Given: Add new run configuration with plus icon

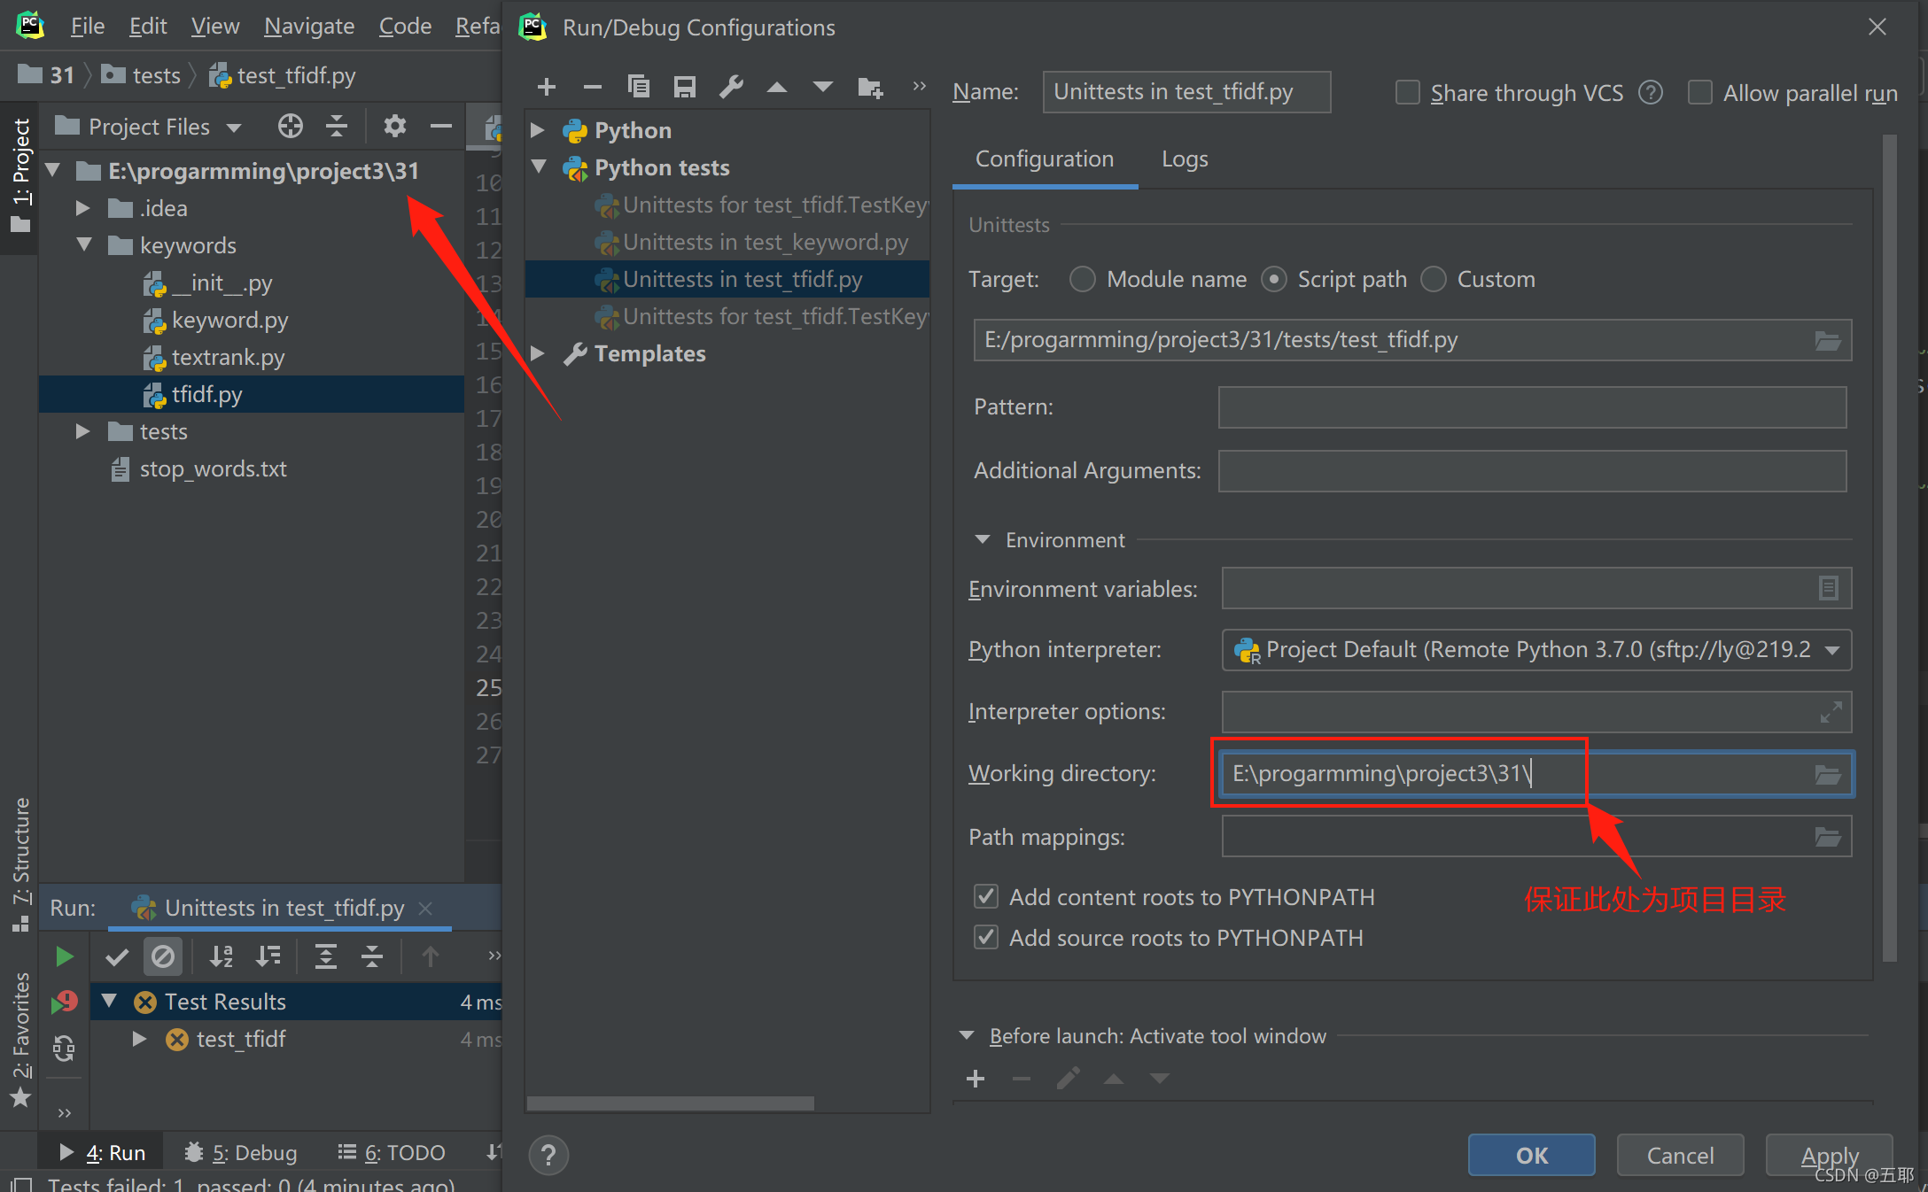Looking at the screenshot, I should (x=547, y=87).
